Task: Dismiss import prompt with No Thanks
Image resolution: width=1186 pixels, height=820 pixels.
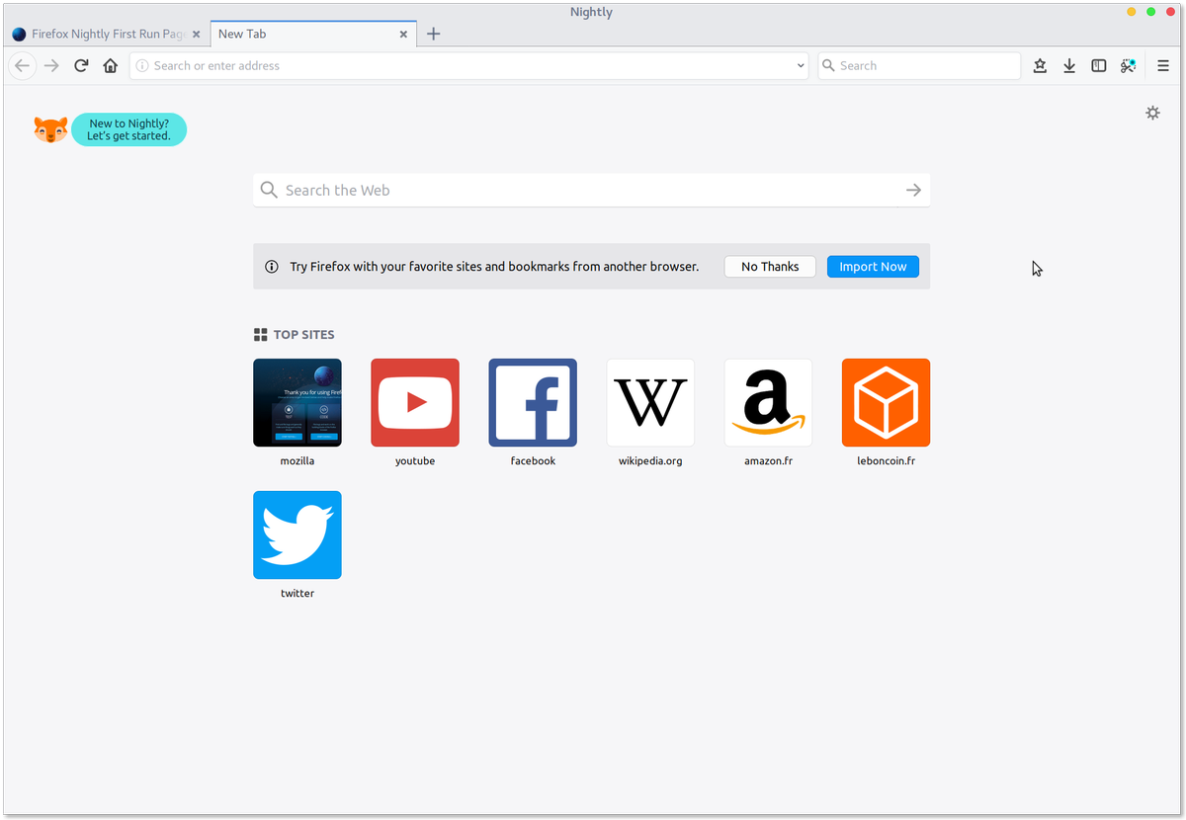Action: point(769,266)
